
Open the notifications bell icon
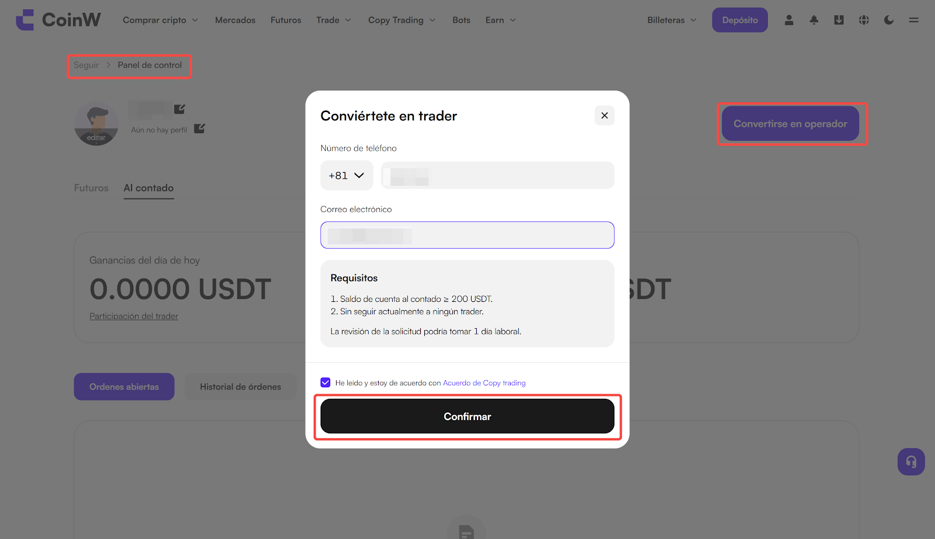pyautogui.click(x=814, y=20)
